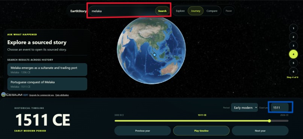
Task: Click the 3000 BCE timeline start label
Action: (x=119, y=115)
